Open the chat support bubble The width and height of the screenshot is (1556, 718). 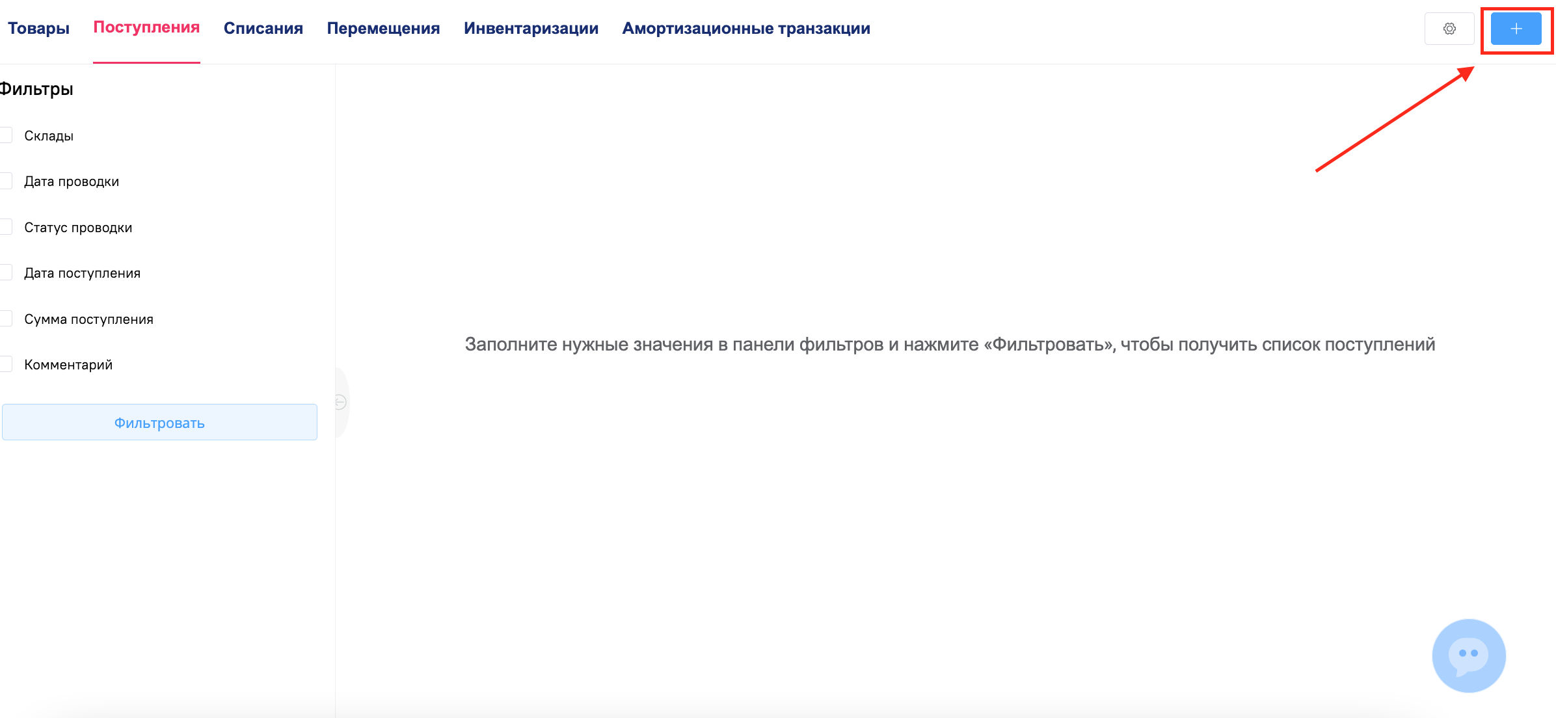[1468, 656]
